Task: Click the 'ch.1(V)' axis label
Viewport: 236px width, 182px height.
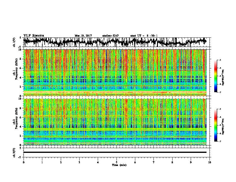Action: tap(14, 42)
